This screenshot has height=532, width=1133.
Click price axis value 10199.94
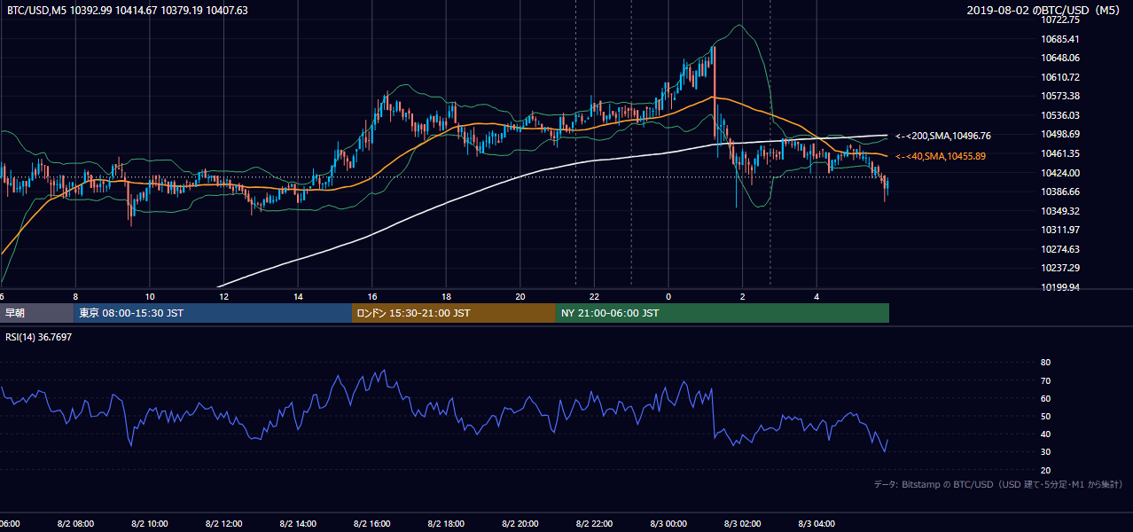coord(1061,287)
